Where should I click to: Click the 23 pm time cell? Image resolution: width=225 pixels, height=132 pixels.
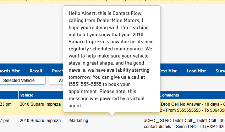click(6, 104)
